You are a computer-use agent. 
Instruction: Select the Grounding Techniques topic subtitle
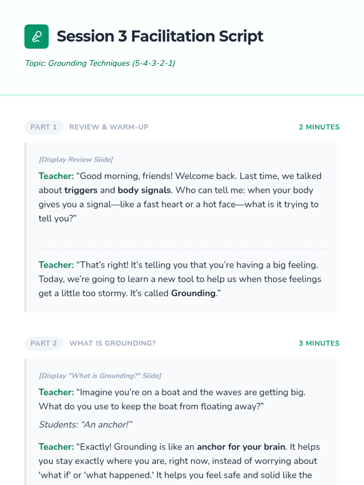pos(100,63)
